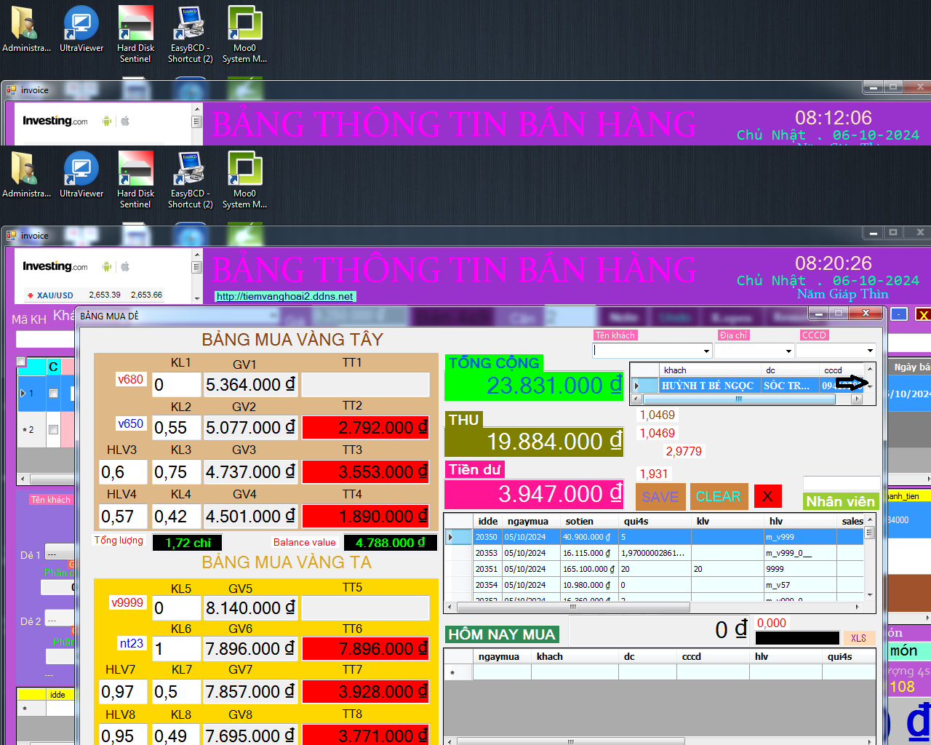The image size is (931, 745).
Task: Click the Apple icon above the XAU/USD quote
Action: pos(125,266)
